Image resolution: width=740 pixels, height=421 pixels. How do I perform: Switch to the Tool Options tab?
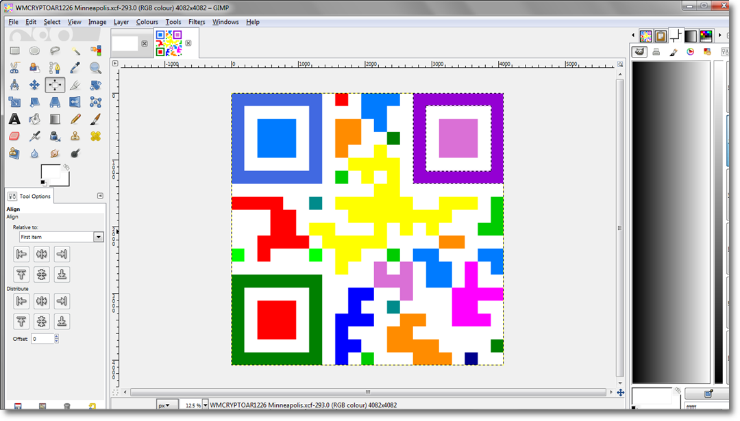click(x=29, y=196)
